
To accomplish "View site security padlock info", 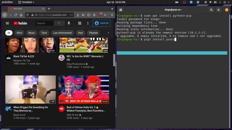I will coord(32,15).
